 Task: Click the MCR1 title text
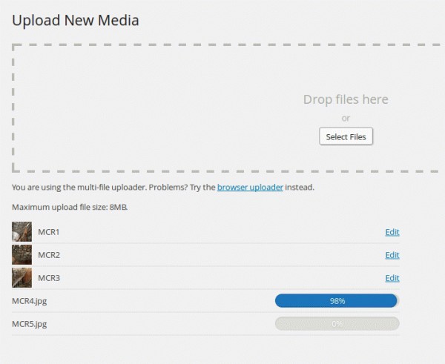(x=49, y=232)
